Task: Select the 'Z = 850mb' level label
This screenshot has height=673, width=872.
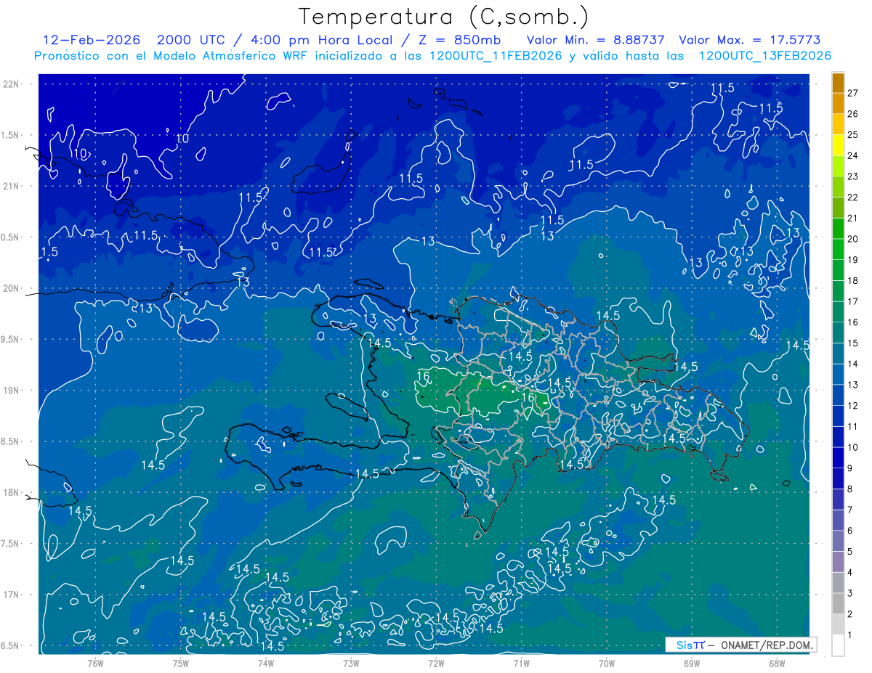Action: (458, 40)
